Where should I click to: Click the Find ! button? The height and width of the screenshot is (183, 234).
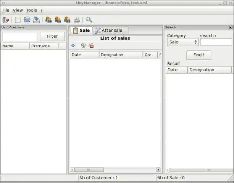click(198, 55)
